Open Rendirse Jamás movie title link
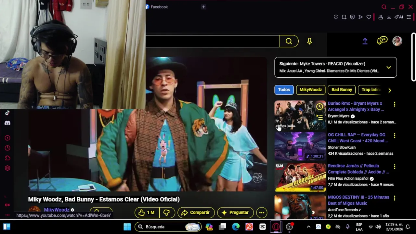This screenshot has width=416, height=234. (x=358, y=169)
